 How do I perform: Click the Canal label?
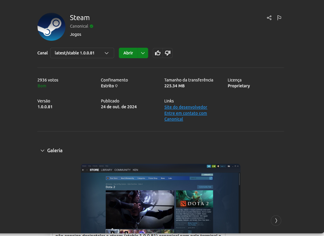coord(42,53)
